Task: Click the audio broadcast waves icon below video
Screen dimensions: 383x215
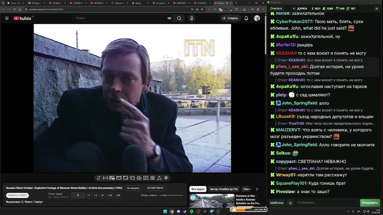Action: [105, 178]
